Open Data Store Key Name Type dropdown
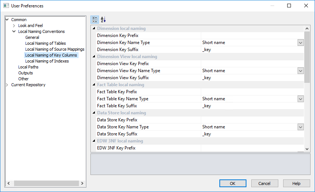The height and width of the screenshot is (192, 315). coord(301,127)
